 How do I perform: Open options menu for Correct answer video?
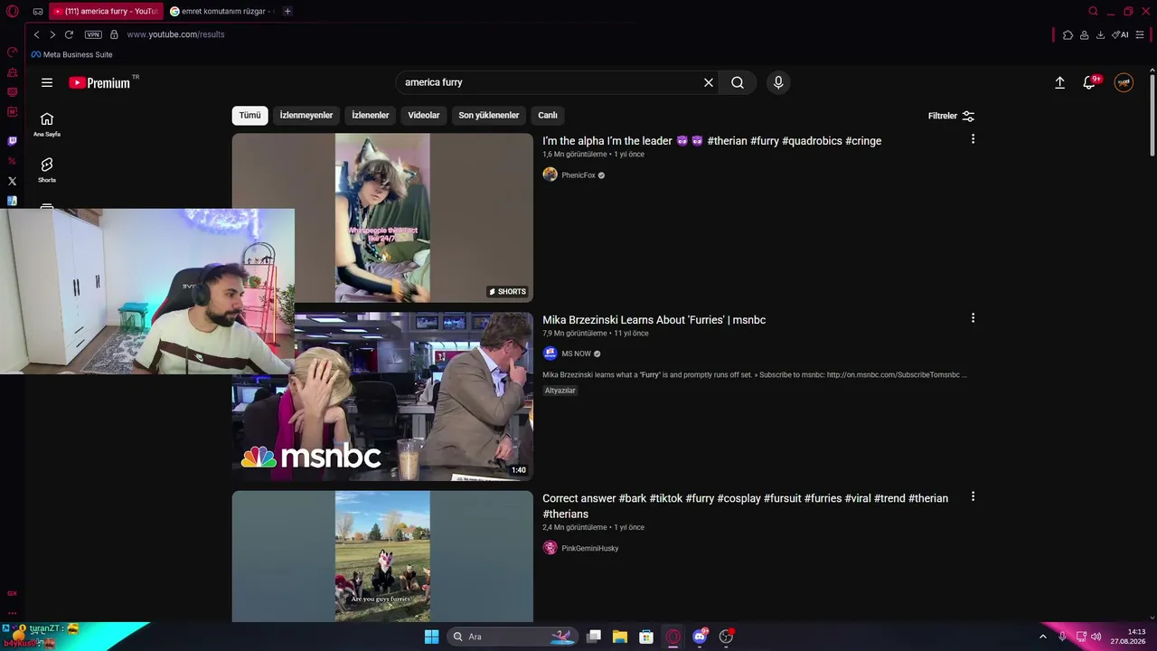tap(973, 497)
